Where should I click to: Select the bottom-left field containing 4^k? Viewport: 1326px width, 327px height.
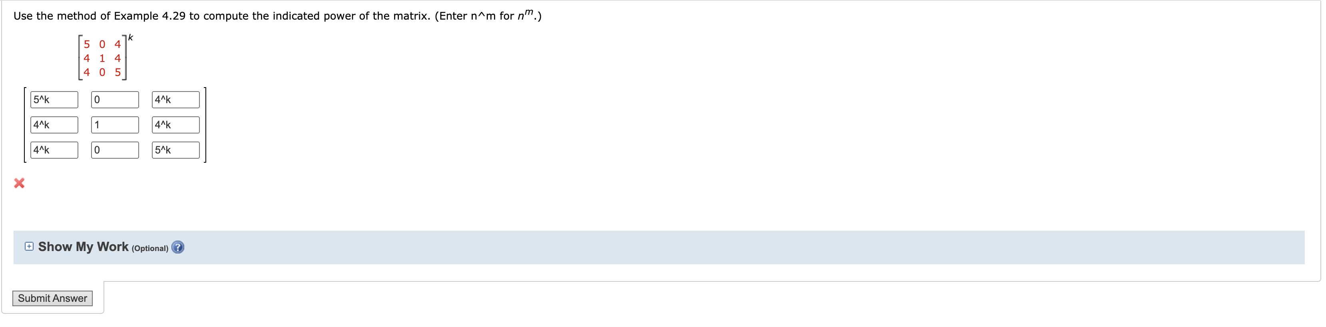tap(54, 150)
